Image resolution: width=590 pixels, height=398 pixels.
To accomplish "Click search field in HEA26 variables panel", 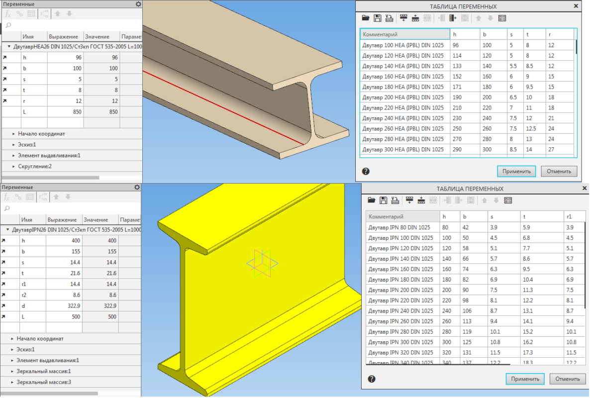I will click(72, 25).
